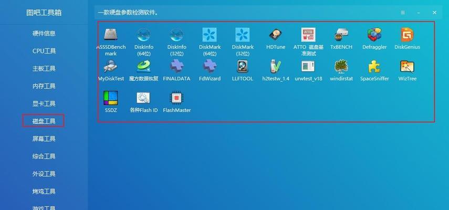
Task: Open the 主板工具 category
Action: click(44, 69)
